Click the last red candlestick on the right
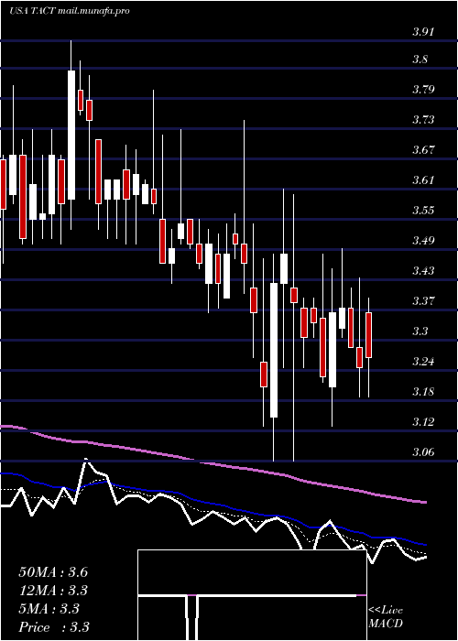The height and width of the screenshot is (641, 458). pyautogui.click(x=369, y=335)
